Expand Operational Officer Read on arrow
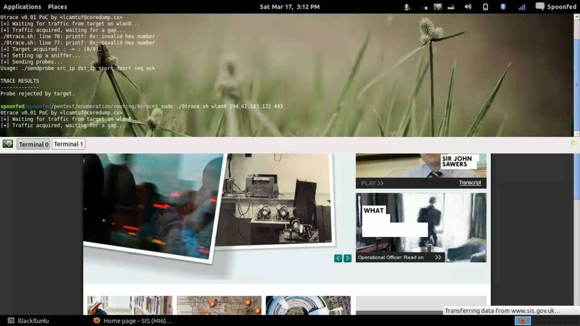 [438, 257]
